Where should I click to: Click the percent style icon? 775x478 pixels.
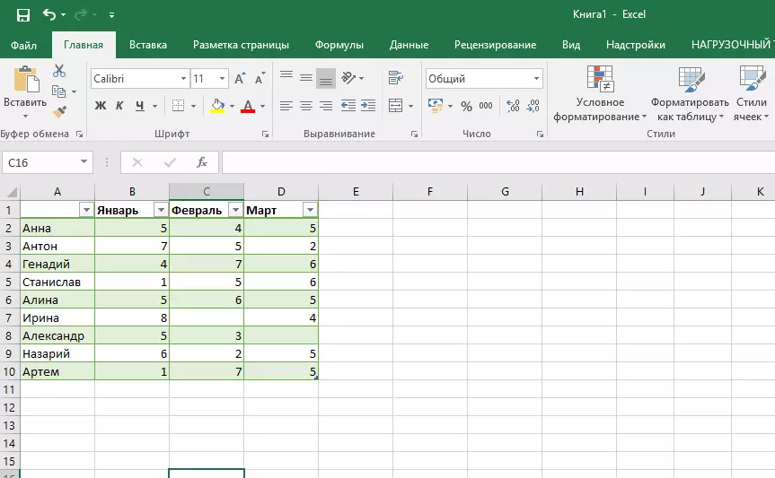coord(466,106)
